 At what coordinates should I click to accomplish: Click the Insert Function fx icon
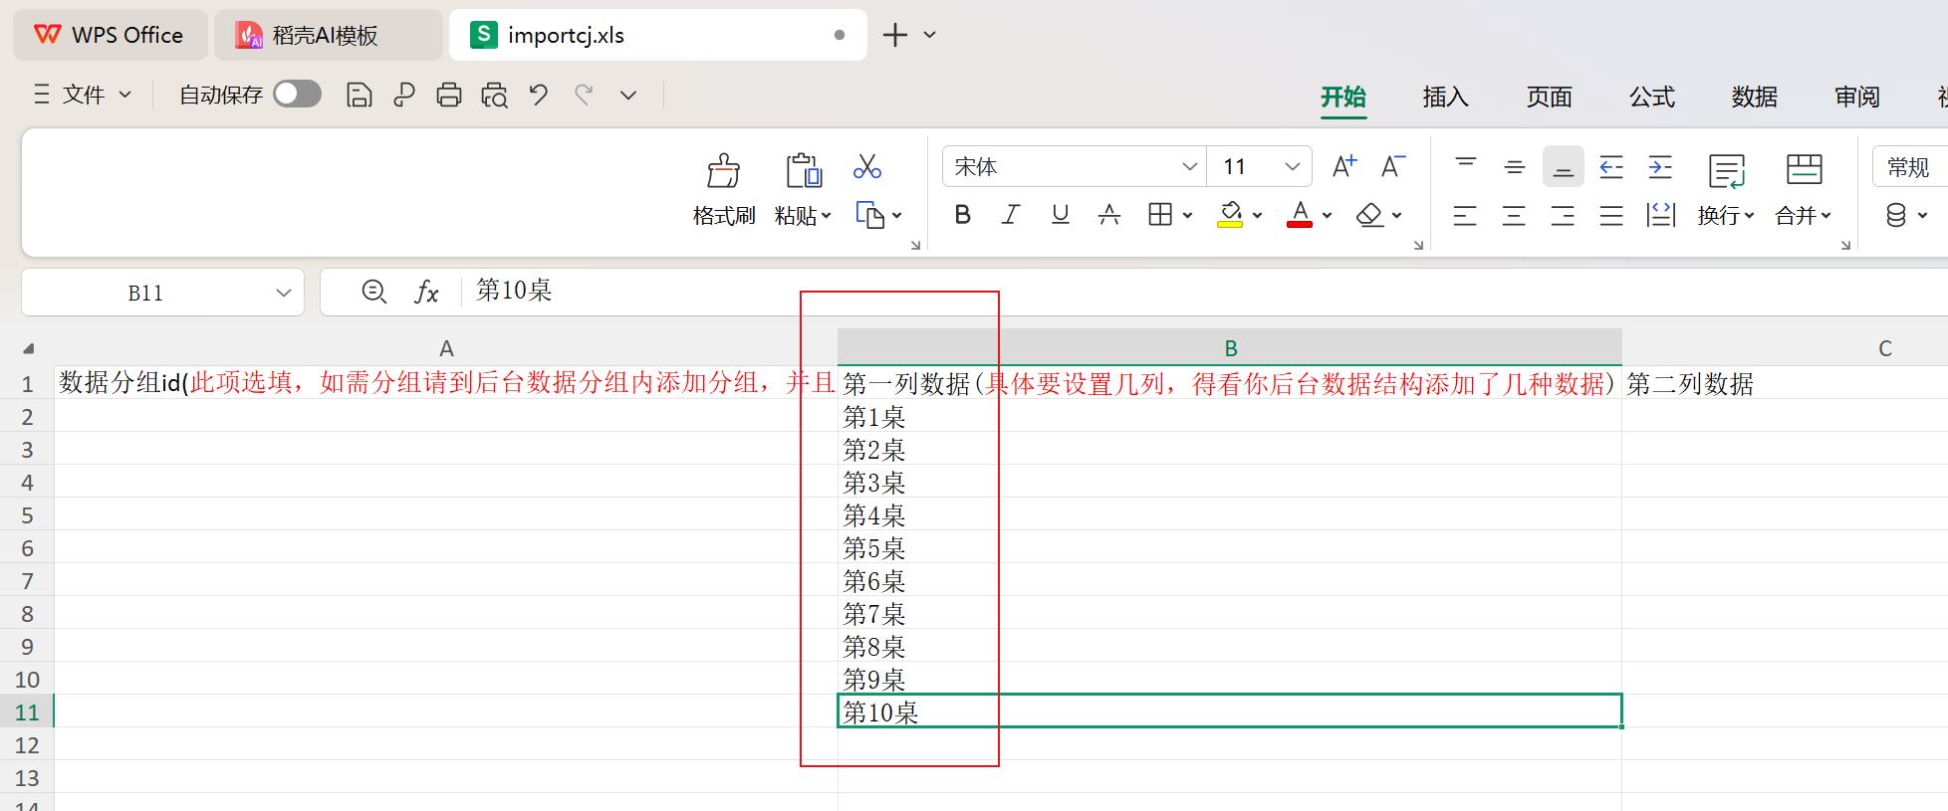tap(426, 292)
